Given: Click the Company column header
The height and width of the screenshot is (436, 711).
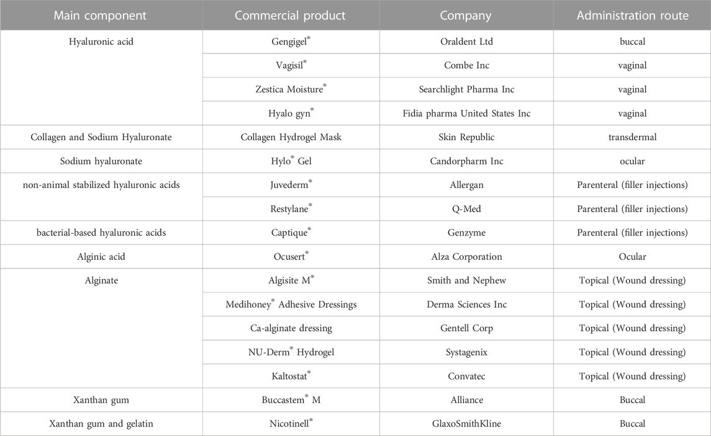Looking at the screenshot, I should [466, 16].
